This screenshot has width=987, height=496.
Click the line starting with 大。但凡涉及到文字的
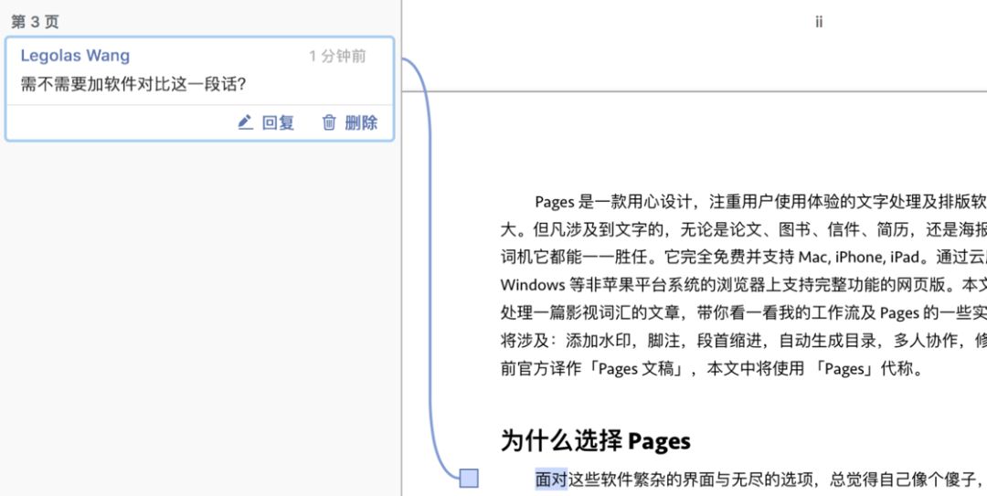[x=743, y=229]
